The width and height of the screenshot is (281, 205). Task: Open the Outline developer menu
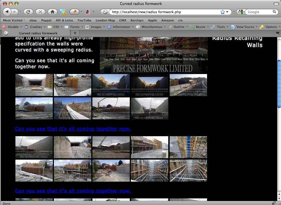(178, 27)
